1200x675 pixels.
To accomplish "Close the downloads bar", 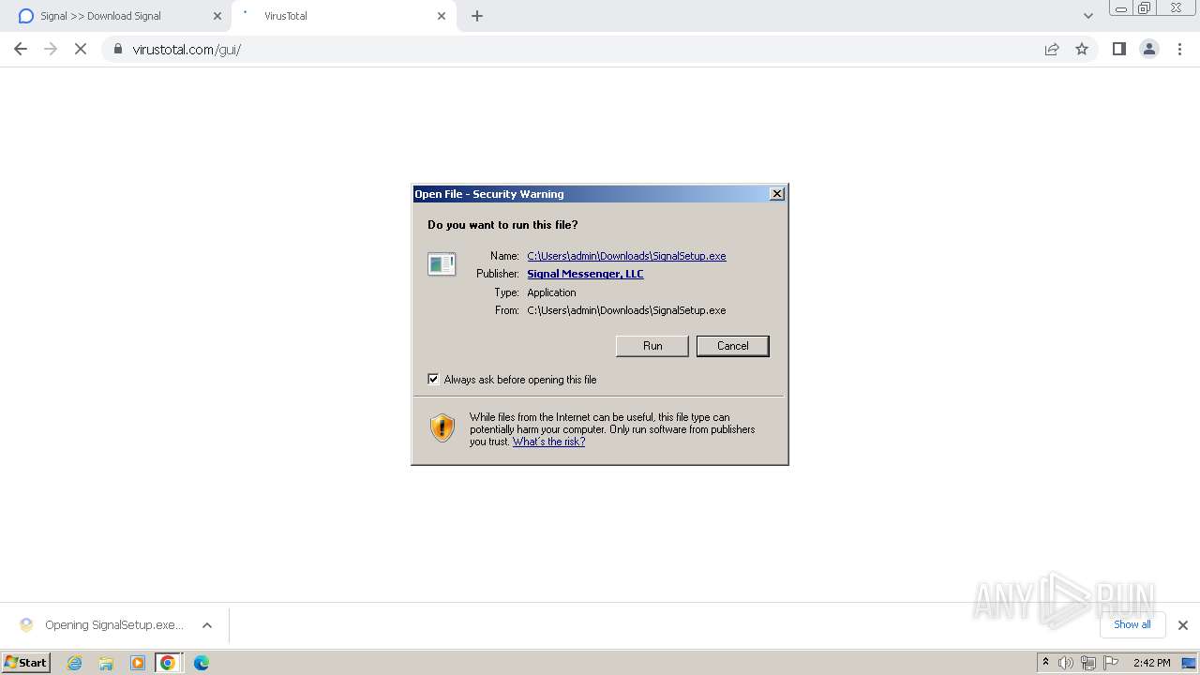I will (x=1183, y=625).
